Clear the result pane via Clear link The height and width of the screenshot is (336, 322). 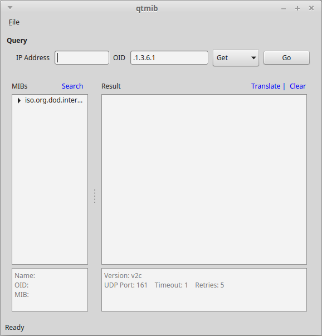(297, 86)
